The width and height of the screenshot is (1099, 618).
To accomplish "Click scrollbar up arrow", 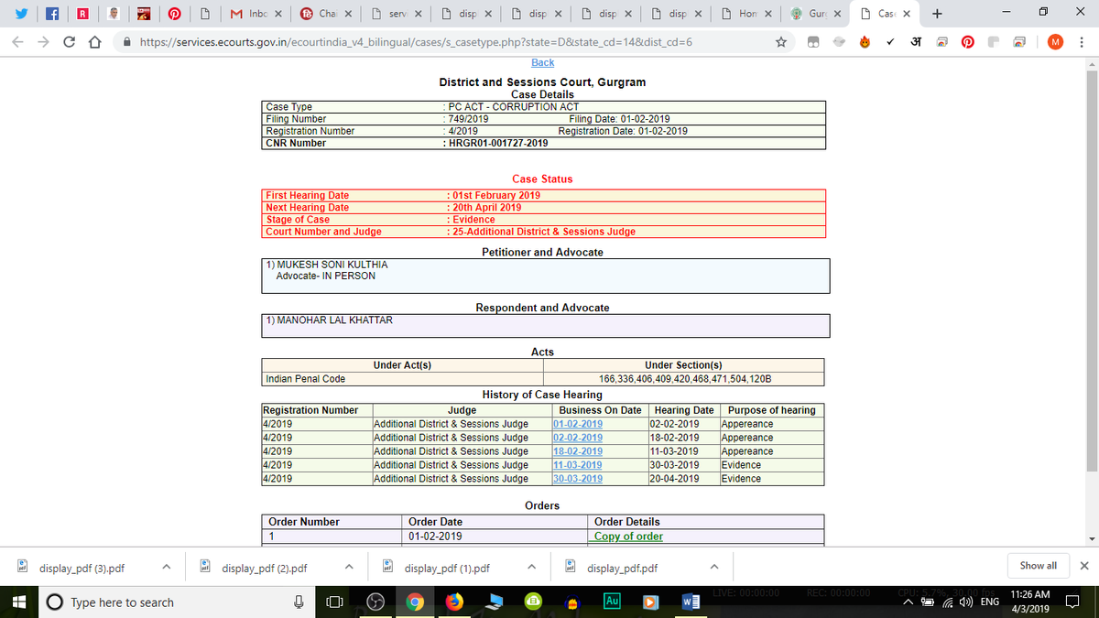I will point(1091,64).
